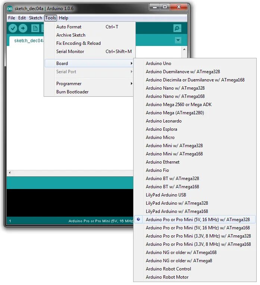Select Arduino Micro board
Viewport: 260px width, 285px height.
coord(195,137)
